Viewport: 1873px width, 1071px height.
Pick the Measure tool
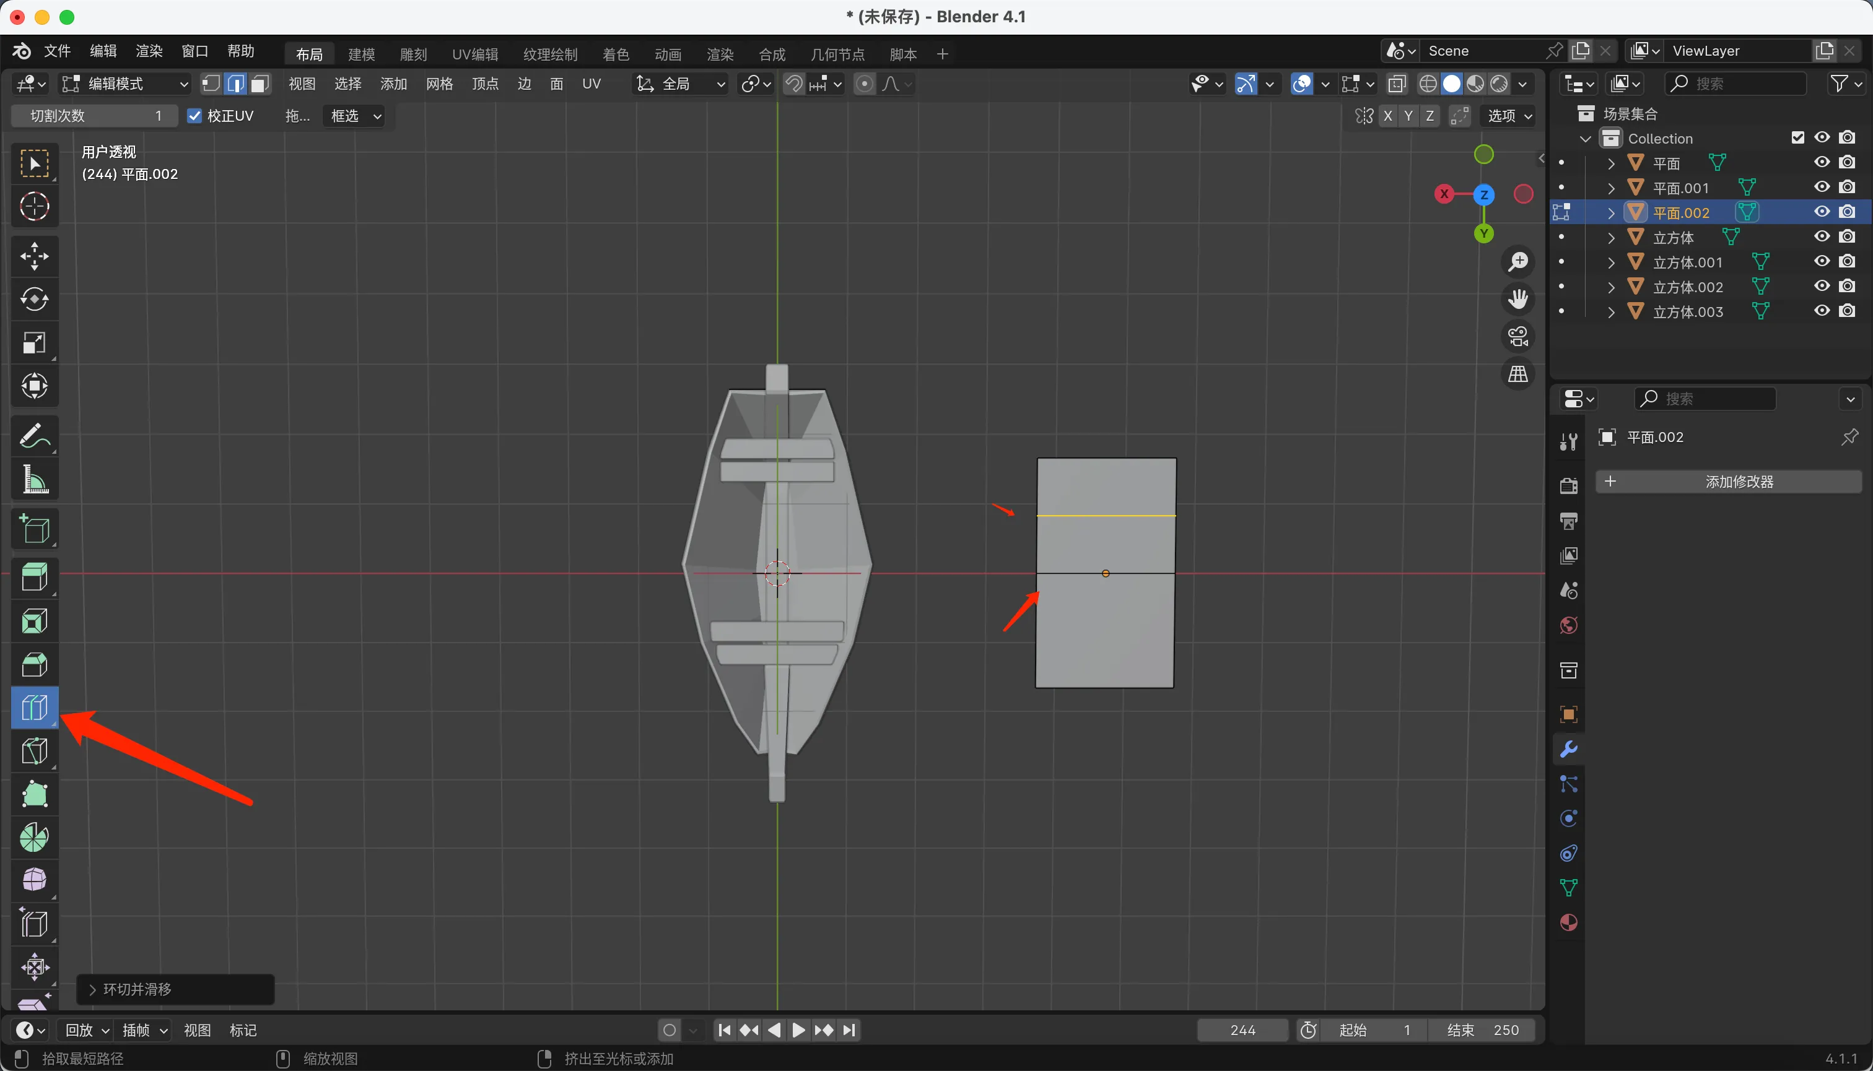coord(34,480)
